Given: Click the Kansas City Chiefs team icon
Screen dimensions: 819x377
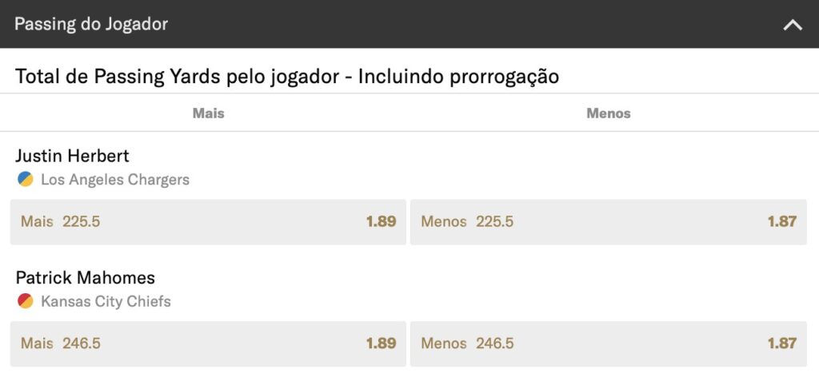Looking at the screenshot, I should point(25,301).
